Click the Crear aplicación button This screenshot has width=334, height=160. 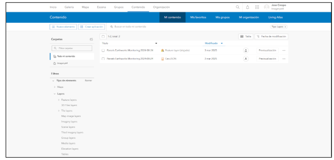(x=92, y=27)
